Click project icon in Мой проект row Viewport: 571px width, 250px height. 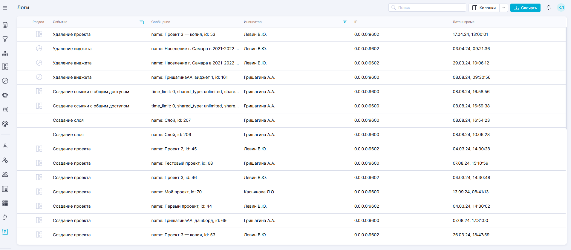[x=39, y=192]
